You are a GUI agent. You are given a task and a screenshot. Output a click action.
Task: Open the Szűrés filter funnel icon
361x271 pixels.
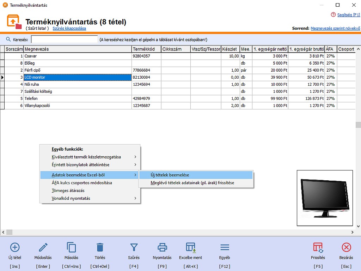[134, 247]
